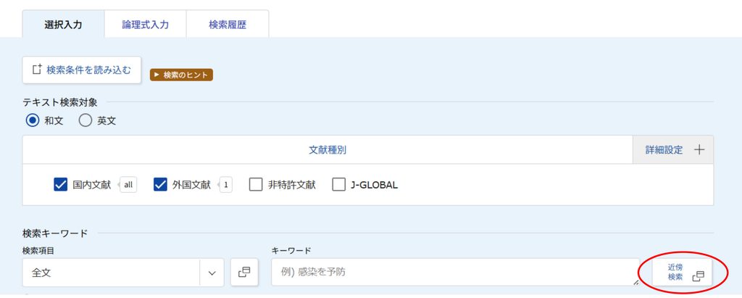Image resolution: width=742 pixels, height=298 pixels.
Task: Click the 'all' badge beside 国内文献
Action: (x=128, y=185)
